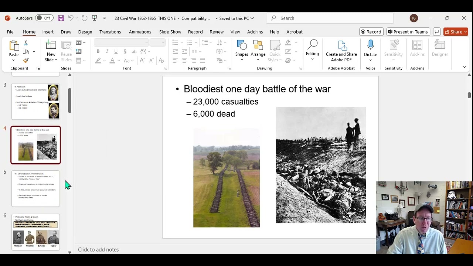Click the Copy icon in Clipboard
The height and width of the screenshot is (266, 473).
tap(25, 52)
